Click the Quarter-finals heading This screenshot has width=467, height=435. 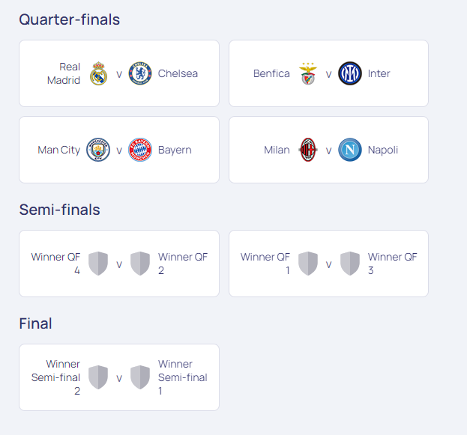70,20
